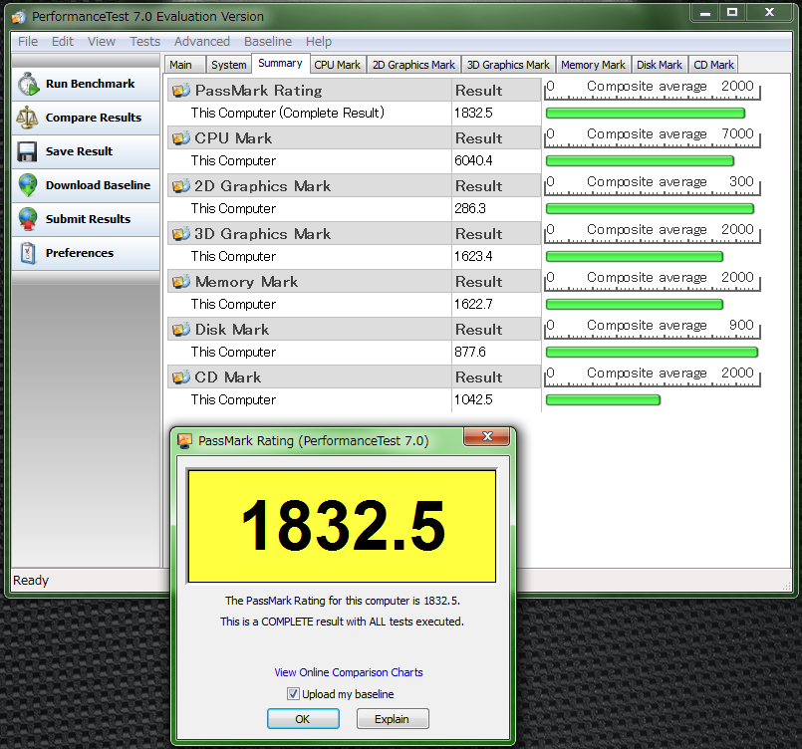
Task: Open the View menu
Action: tap(102, 42)
